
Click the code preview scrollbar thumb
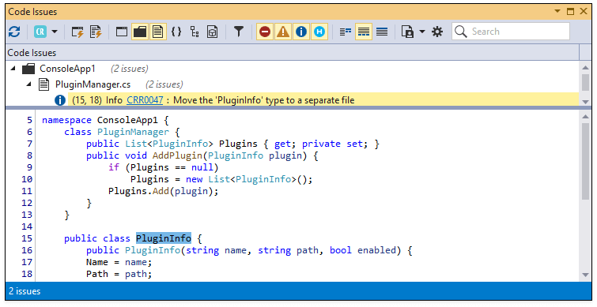click(586, 162)
